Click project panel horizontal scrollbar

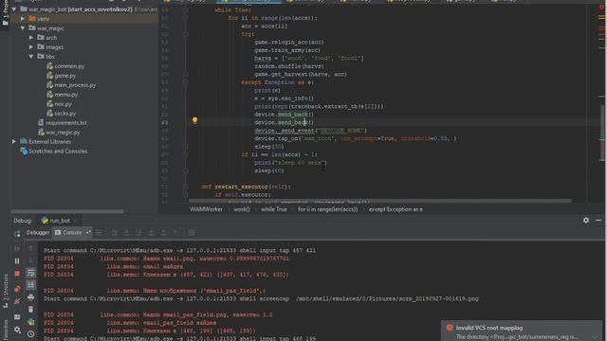pyautogui.click(x=67, y=211)
